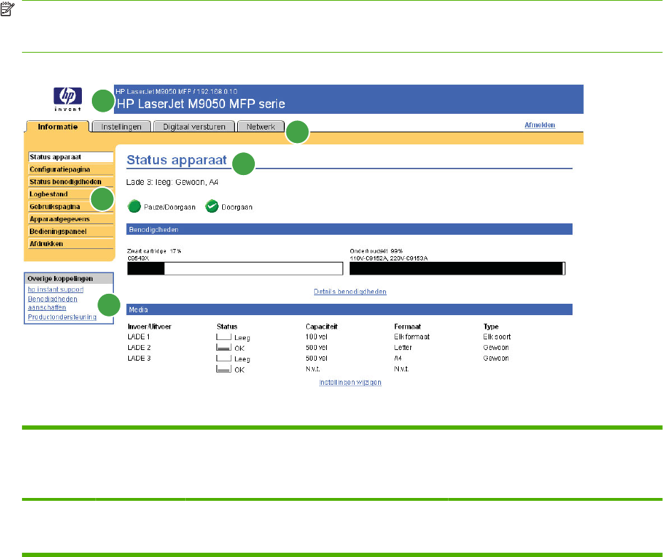The width and height of the screenshot is (663, 557).
Task: Open the Informatie tab
Action: (x=58, y=127)
